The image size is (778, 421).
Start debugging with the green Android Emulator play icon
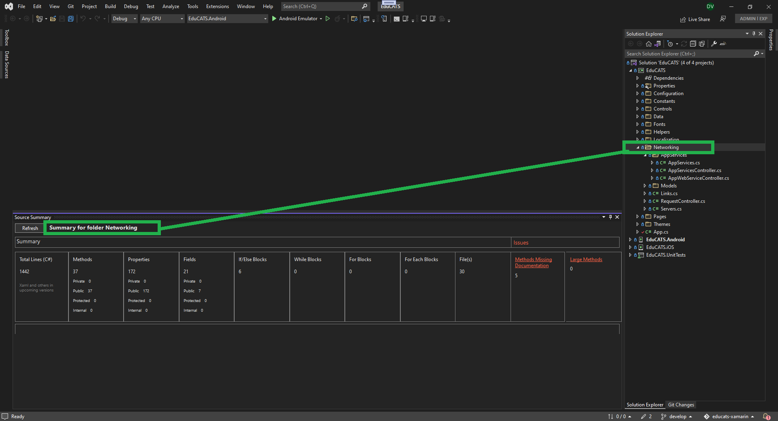274,19
